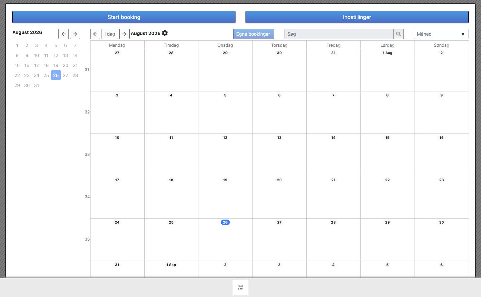
Task: Open the '1 Sep' day in the month grid
Action: point(171,265)
